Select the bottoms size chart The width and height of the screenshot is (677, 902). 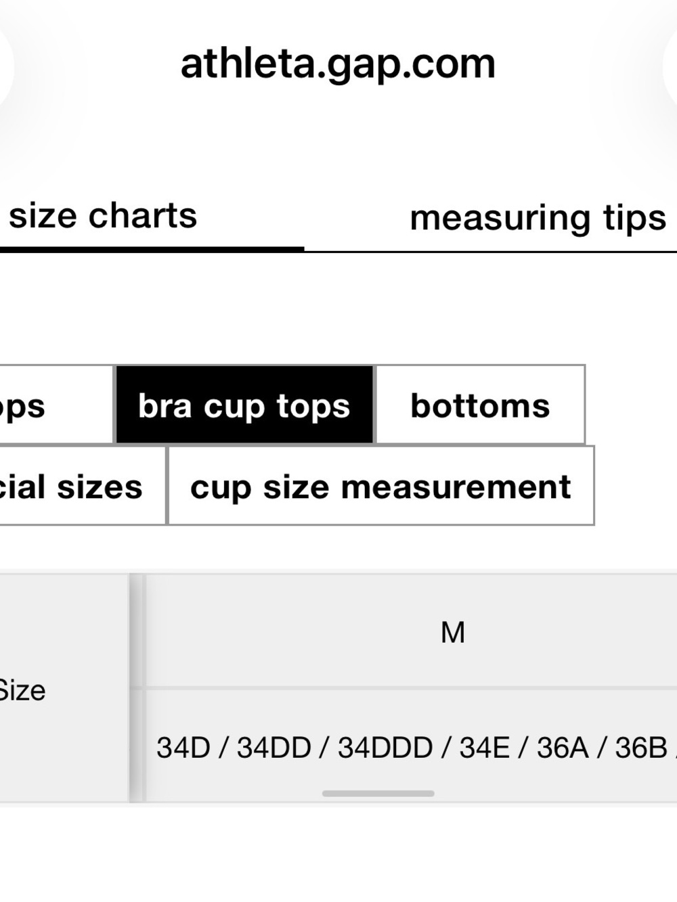[480, 405]
